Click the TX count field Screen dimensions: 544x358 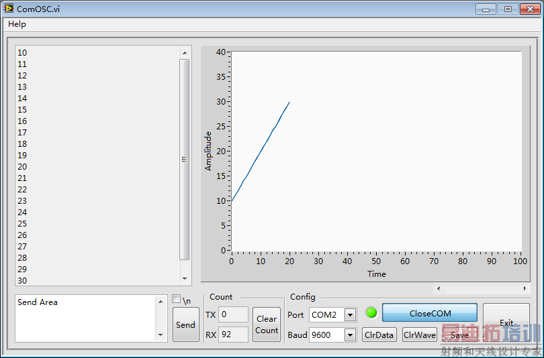click(233, 314)
